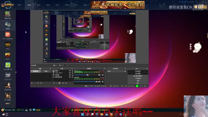Toggle lock for 游戏源 source
This screenshot has width=208, height=117.
click(x=72, y=75)
